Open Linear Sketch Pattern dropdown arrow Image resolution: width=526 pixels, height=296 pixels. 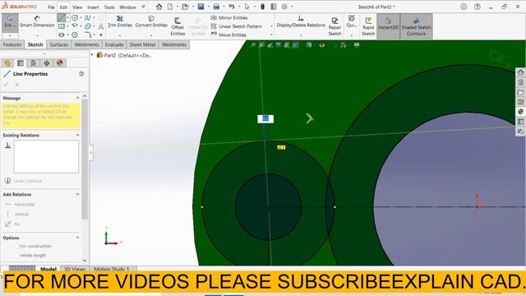tap(271, 26)
